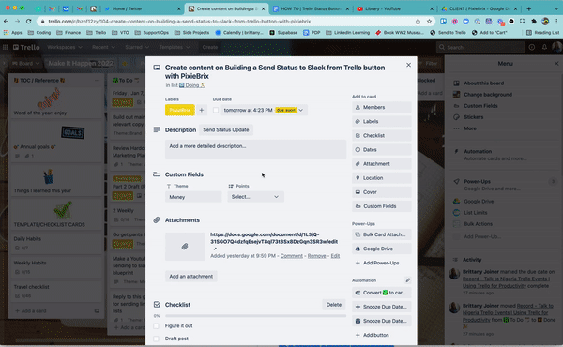Close the Trello card modal

(x=408, y=65)
